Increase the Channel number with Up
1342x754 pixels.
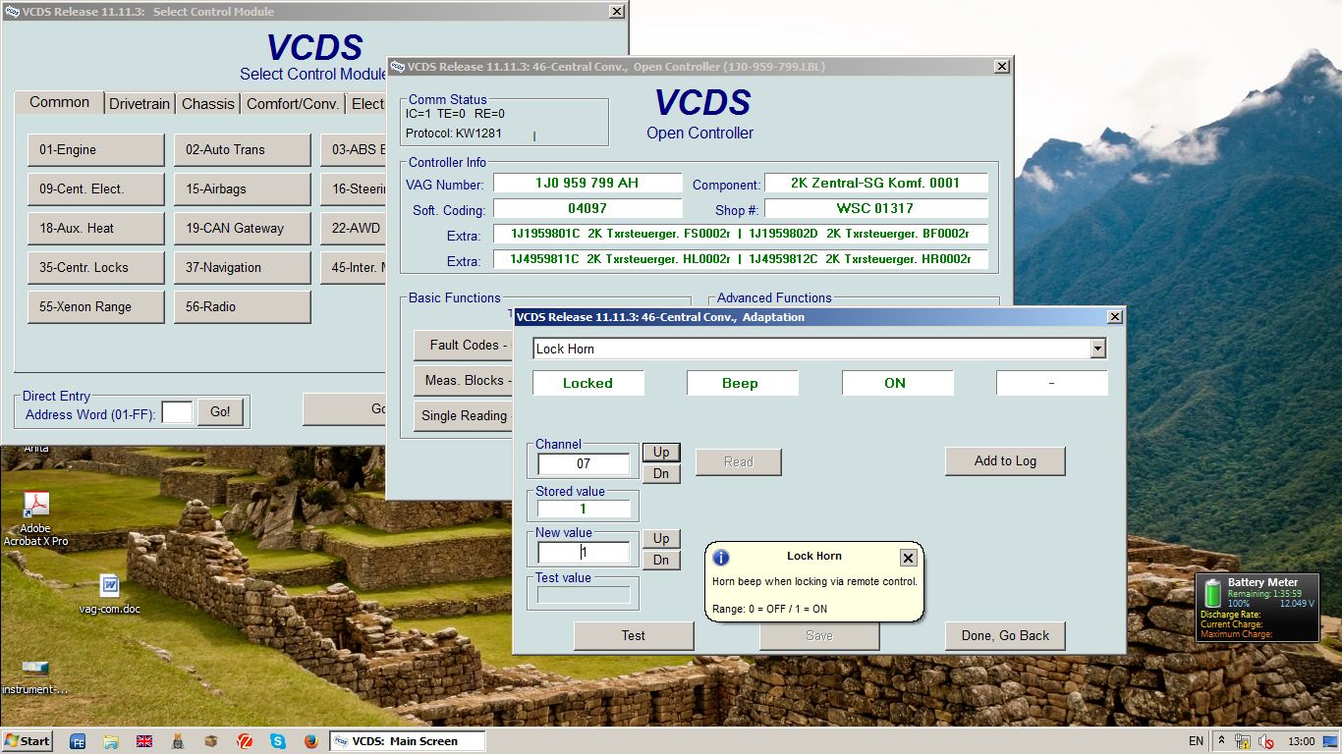[661, 453]
